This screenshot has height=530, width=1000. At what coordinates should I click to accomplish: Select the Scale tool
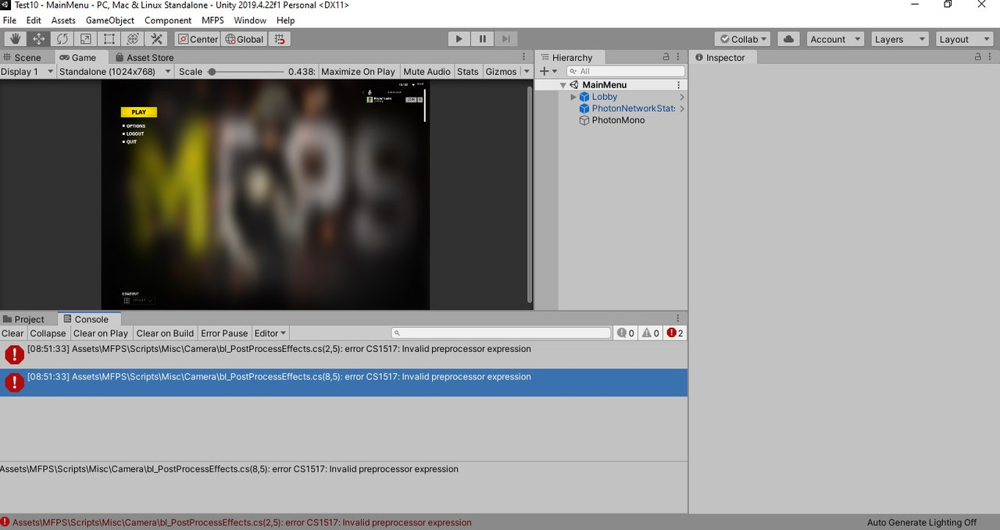[x=86, y=39]
